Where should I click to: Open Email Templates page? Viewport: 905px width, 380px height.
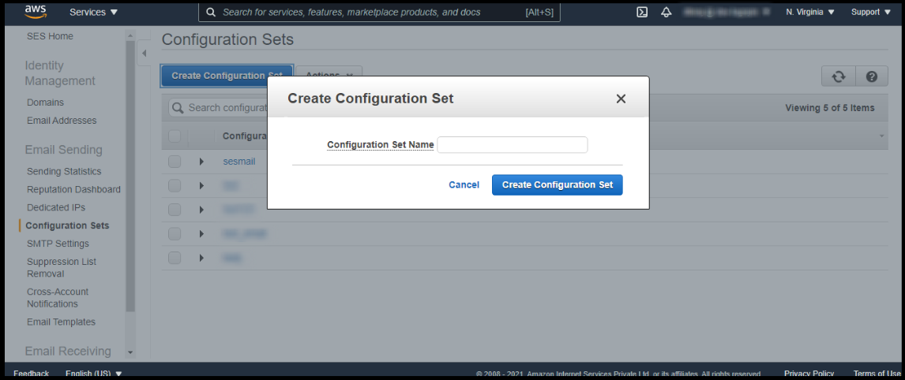tap(61, 322)
